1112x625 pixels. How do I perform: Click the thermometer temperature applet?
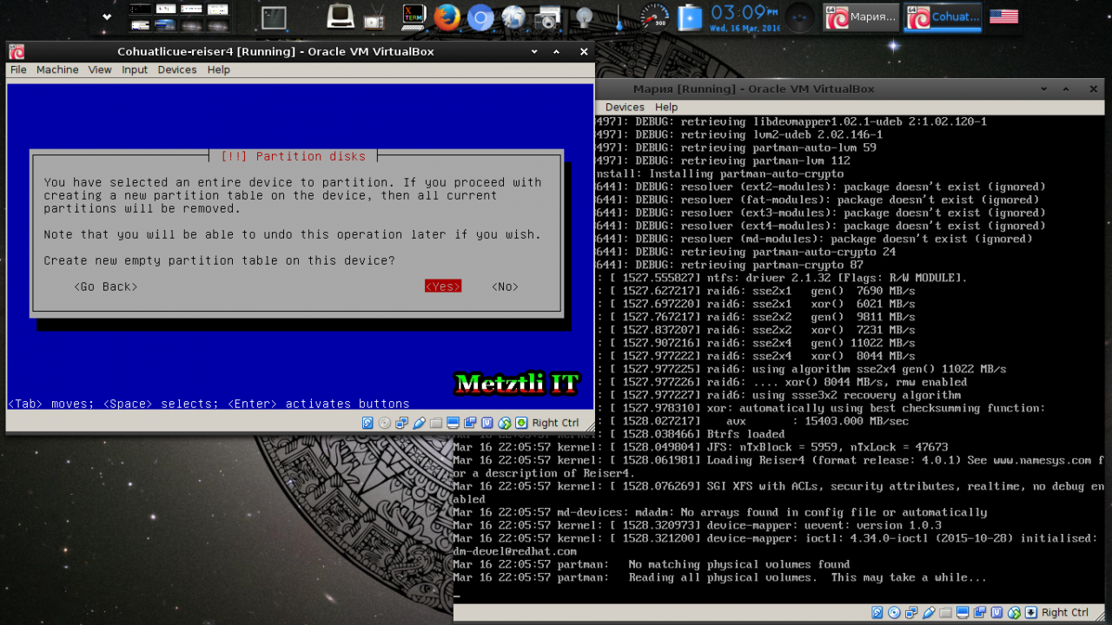pos(619,17)
